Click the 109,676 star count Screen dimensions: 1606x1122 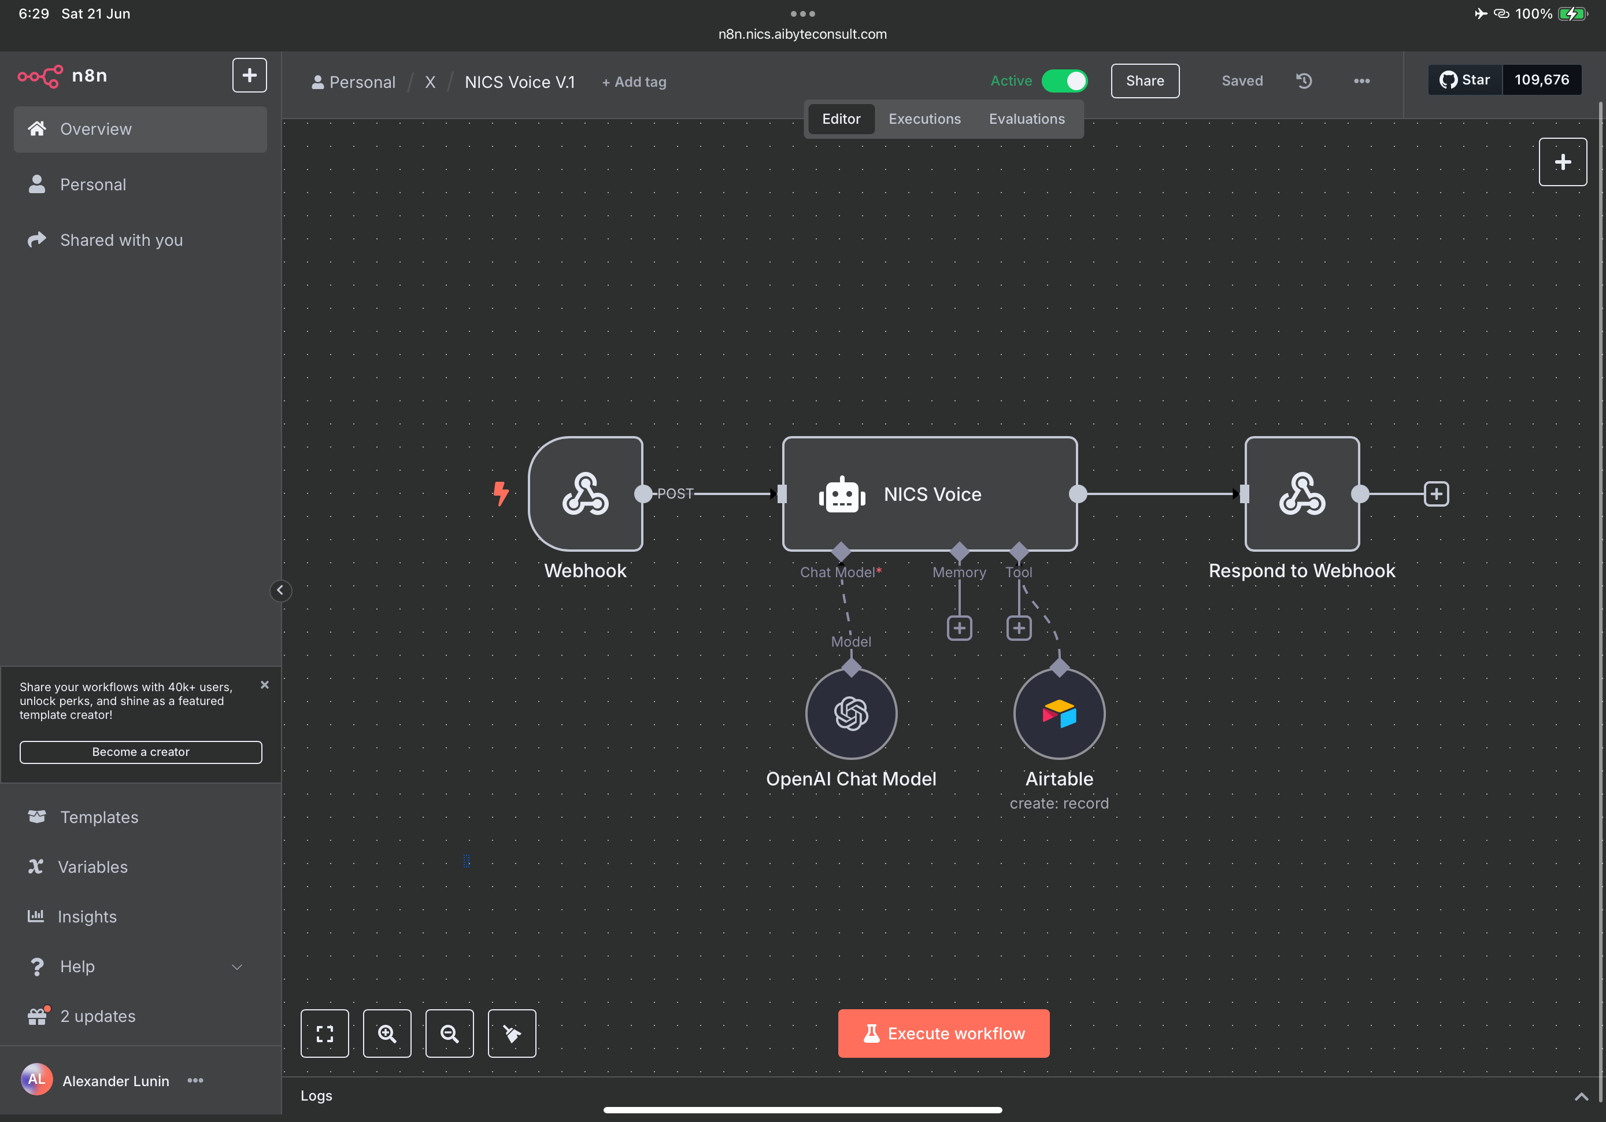point(1542,80)
